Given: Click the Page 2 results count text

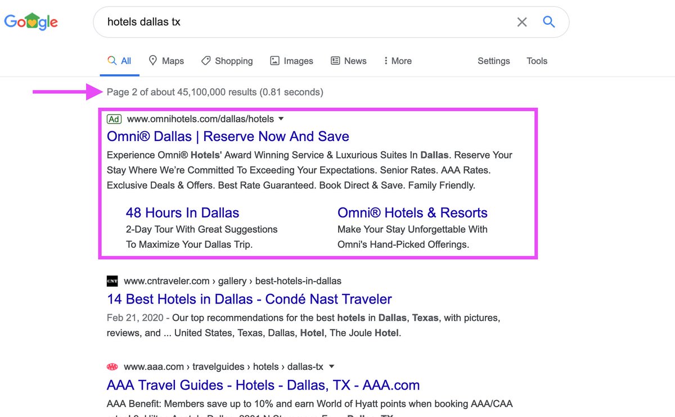Looking at the screenshot, I should [215, 92].
